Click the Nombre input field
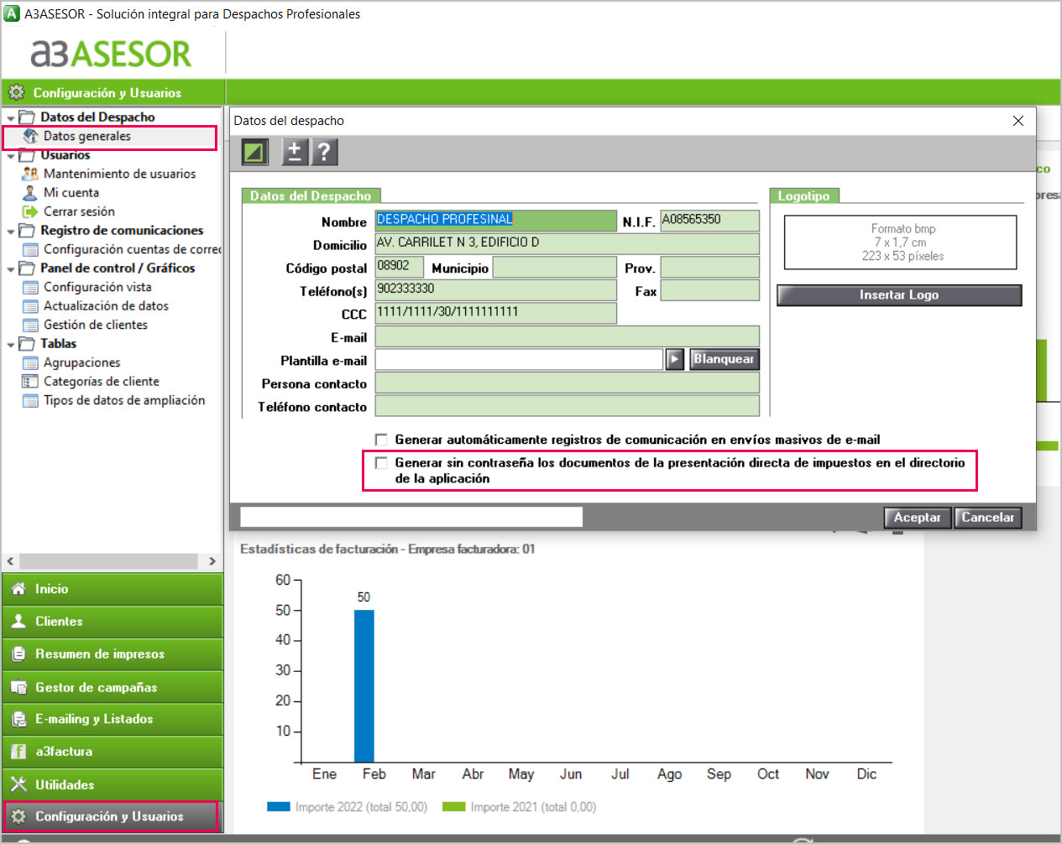Image resolution: width=1062 pixels, height=844 pixels. pos(495,221)
